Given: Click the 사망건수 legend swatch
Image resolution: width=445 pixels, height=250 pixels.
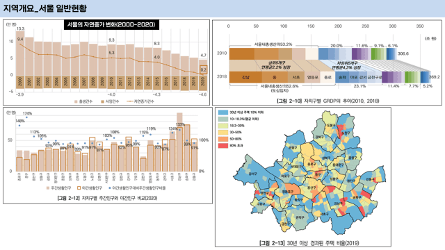Looking at the screenshot, I should pos(103,101).
